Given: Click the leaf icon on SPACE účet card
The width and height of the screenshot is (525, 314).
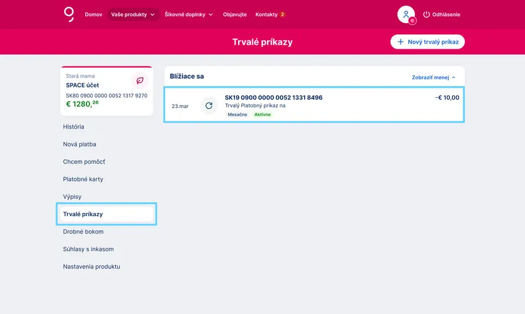Looking at the screenshot, I should point(140,81).
